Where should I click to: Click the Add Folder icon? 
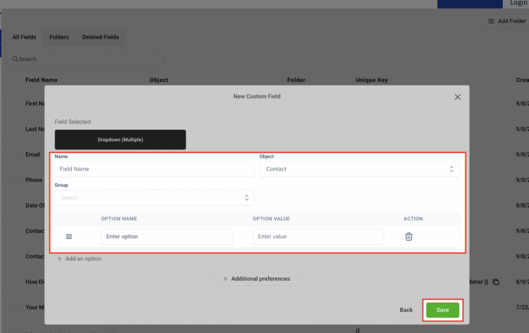click(491, 21)
